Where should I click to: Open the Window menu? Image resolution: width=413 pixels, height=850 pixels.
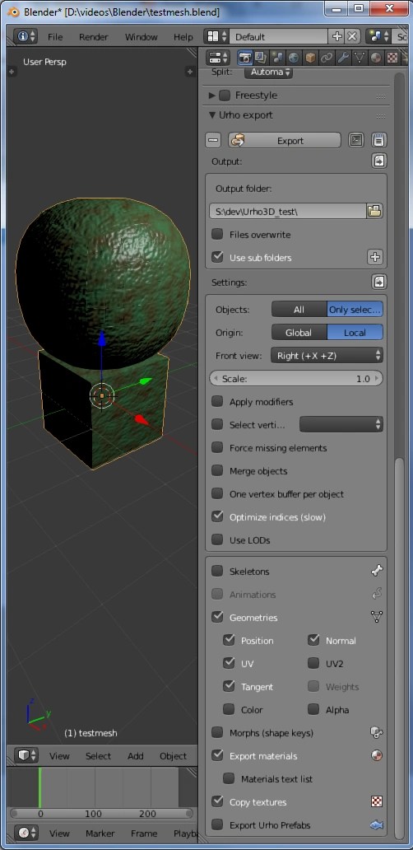[140, 37]
